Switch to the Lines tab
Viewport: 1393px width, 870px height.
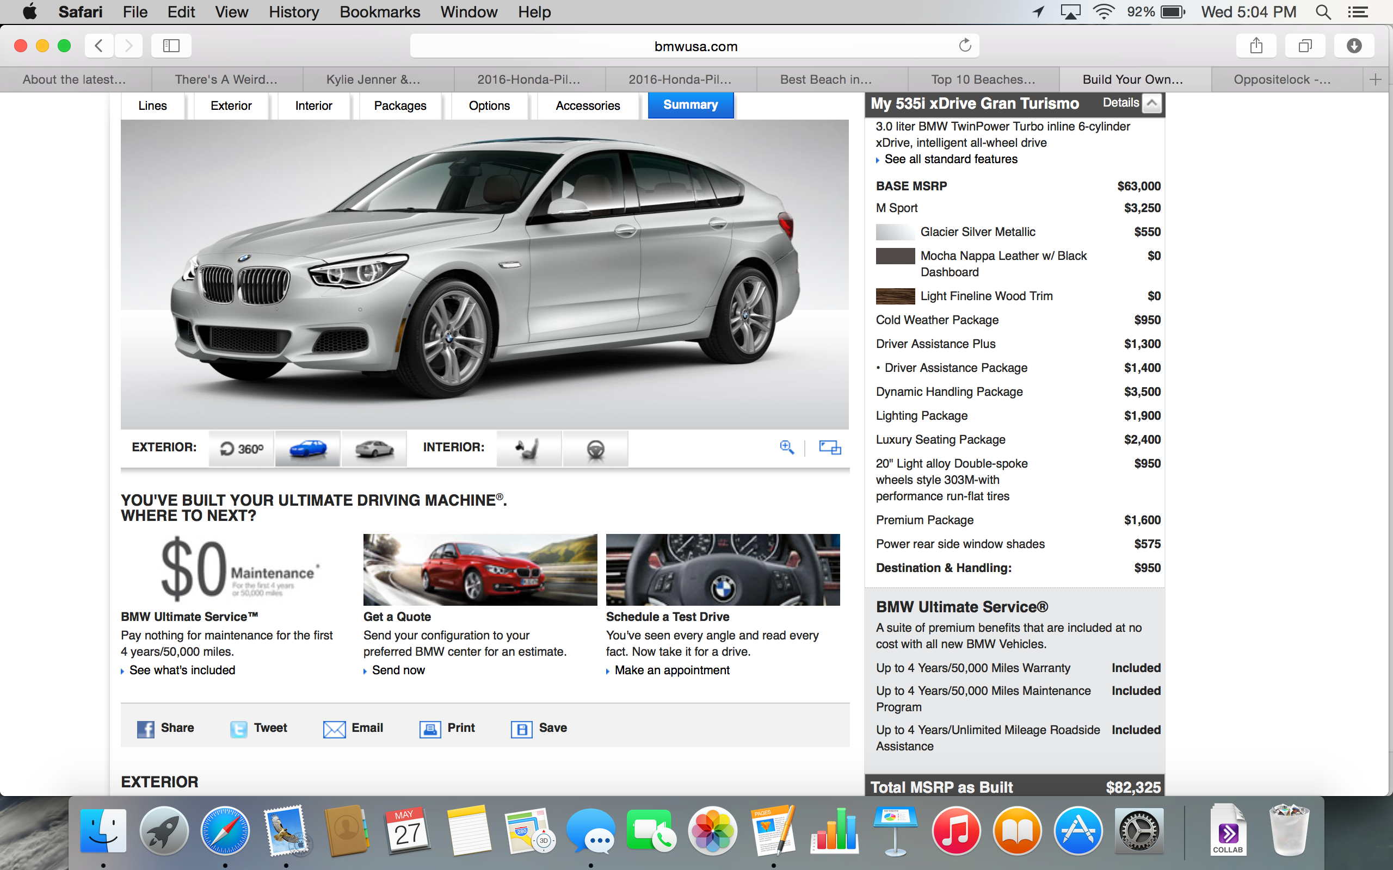(152, 106)
